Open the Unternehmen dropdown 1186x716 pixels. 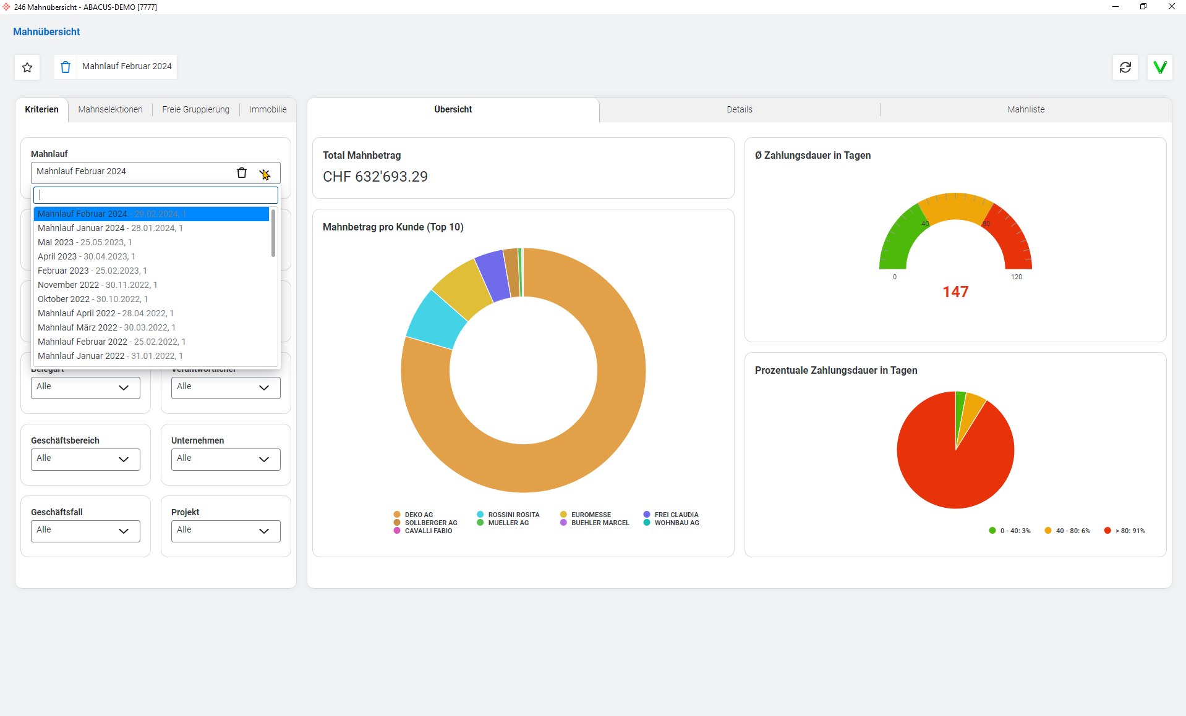(226, 459)
